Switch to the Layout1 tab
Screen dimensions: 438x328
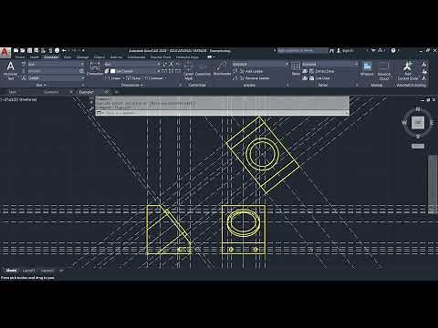(x=28, y=271)
